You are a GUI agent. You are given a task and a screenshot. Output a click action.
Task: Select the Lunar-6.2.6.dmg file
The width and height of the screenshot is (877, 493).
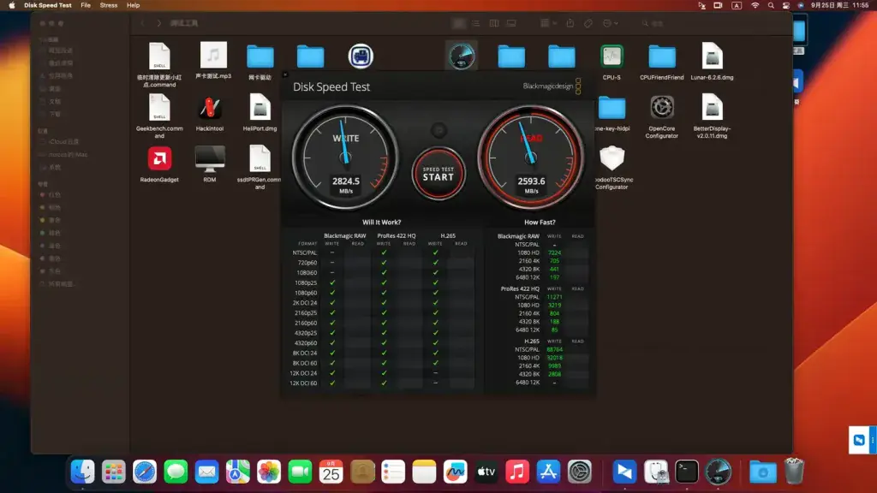[712, 62]
